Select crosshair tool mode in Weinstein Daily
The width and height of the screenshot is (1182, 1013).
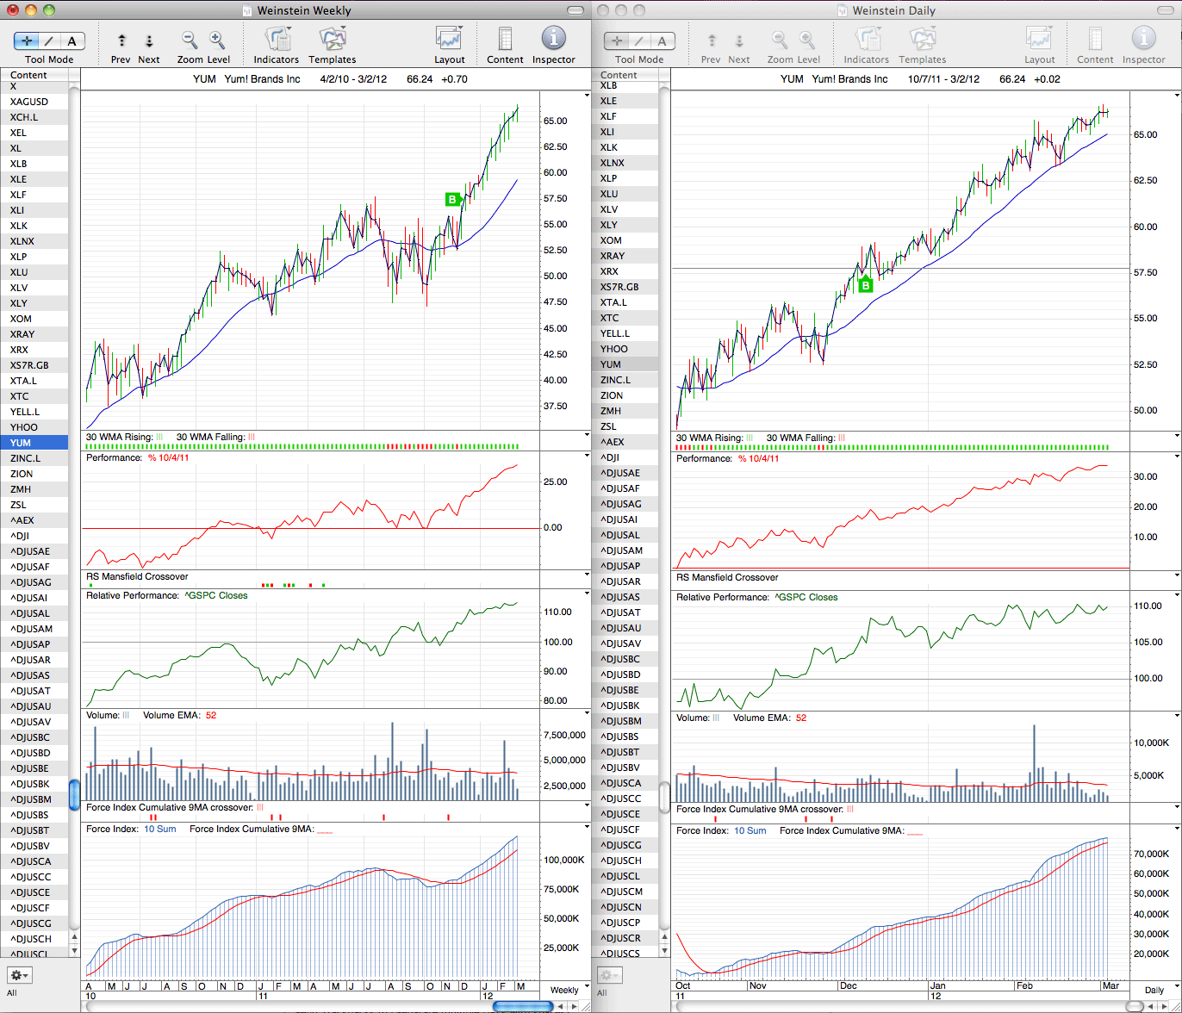coord(618,40)
